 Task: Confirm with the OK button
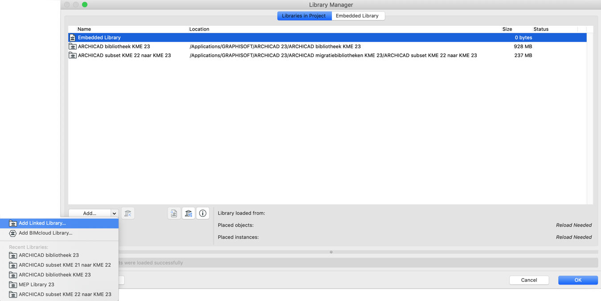[x=578, y=280]
